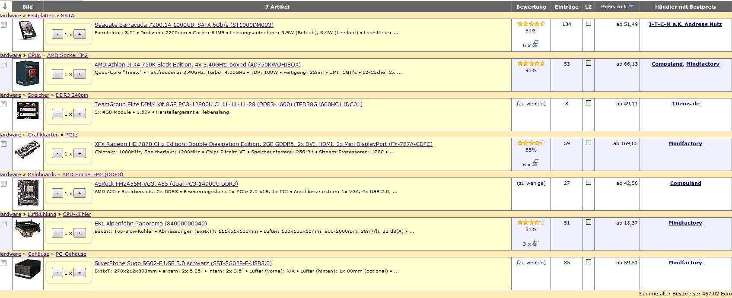Open the DDR3 240pin breadcrumb category
Screen dimensions: 732x298
coord(72,95)
